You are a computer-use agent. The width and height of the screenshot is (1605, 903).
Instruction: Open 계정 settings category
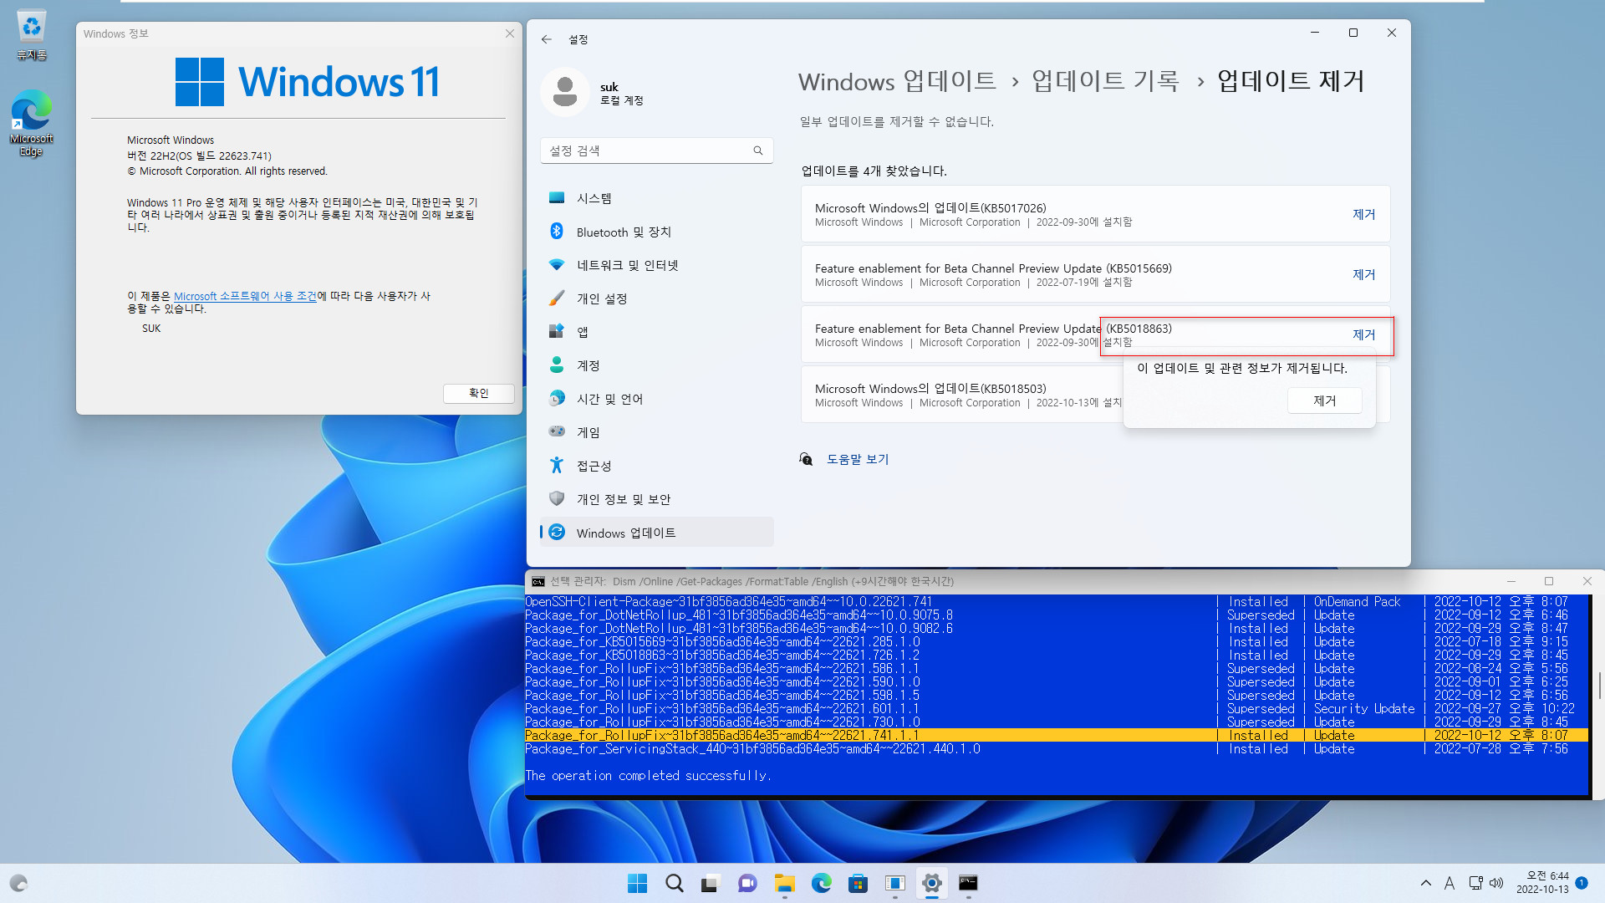(x=657, y=365)
